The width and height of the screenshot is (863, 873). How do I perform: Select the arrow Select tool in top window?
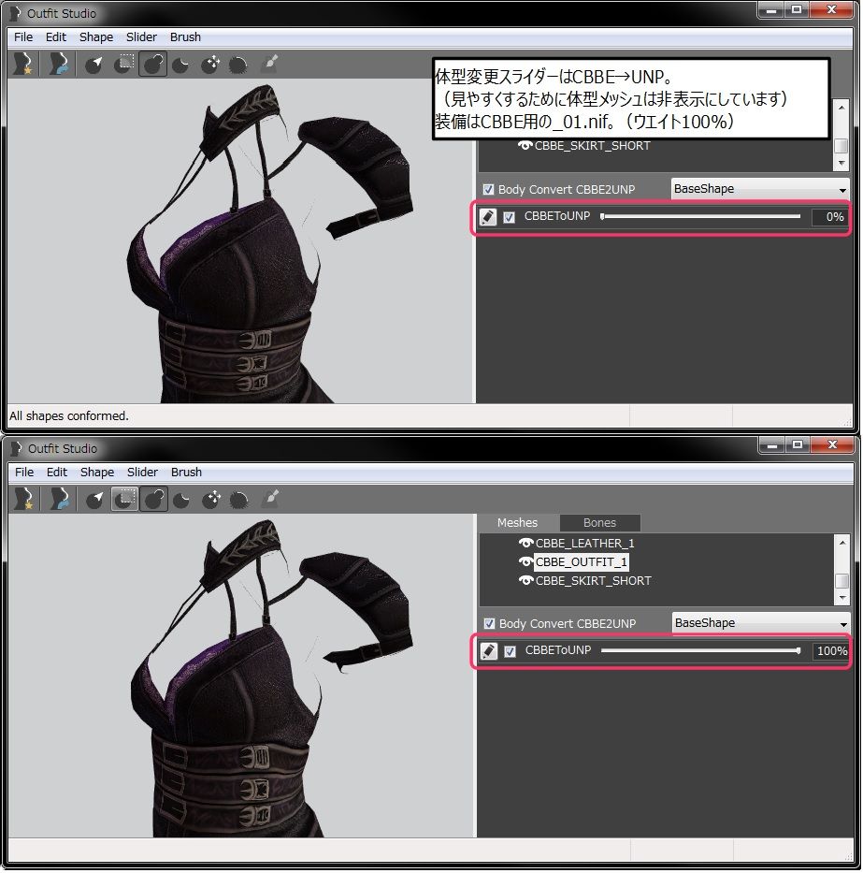[94, 65]
